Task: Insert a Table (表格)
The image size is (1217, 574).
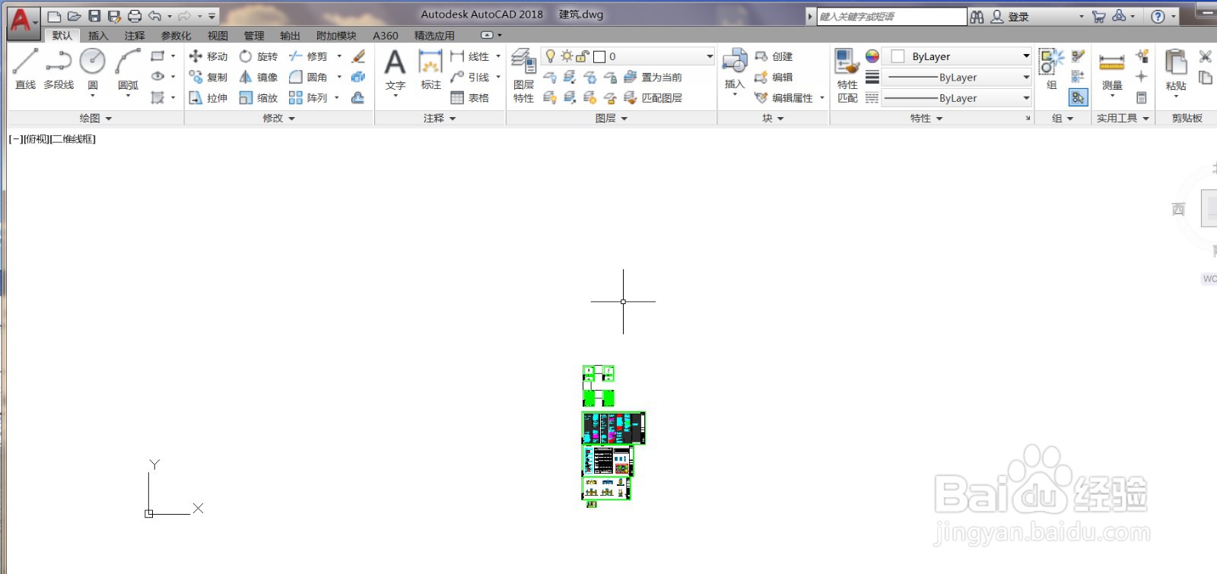Action: pyautogui.click(x=469, y=97)
